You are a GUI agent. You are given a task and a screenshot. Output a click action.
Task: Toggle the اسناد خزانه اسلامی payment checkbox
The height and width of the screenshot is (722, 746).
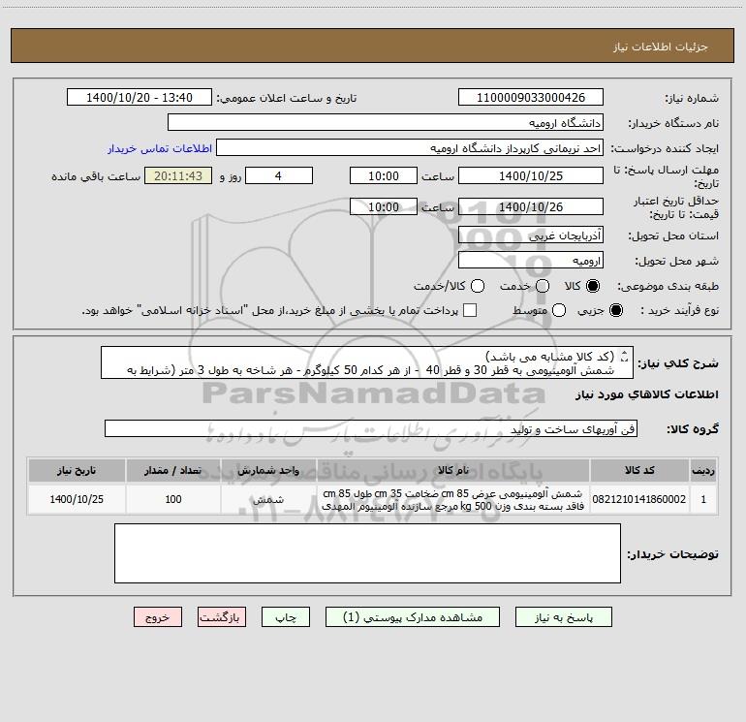(x=470, y=310)
